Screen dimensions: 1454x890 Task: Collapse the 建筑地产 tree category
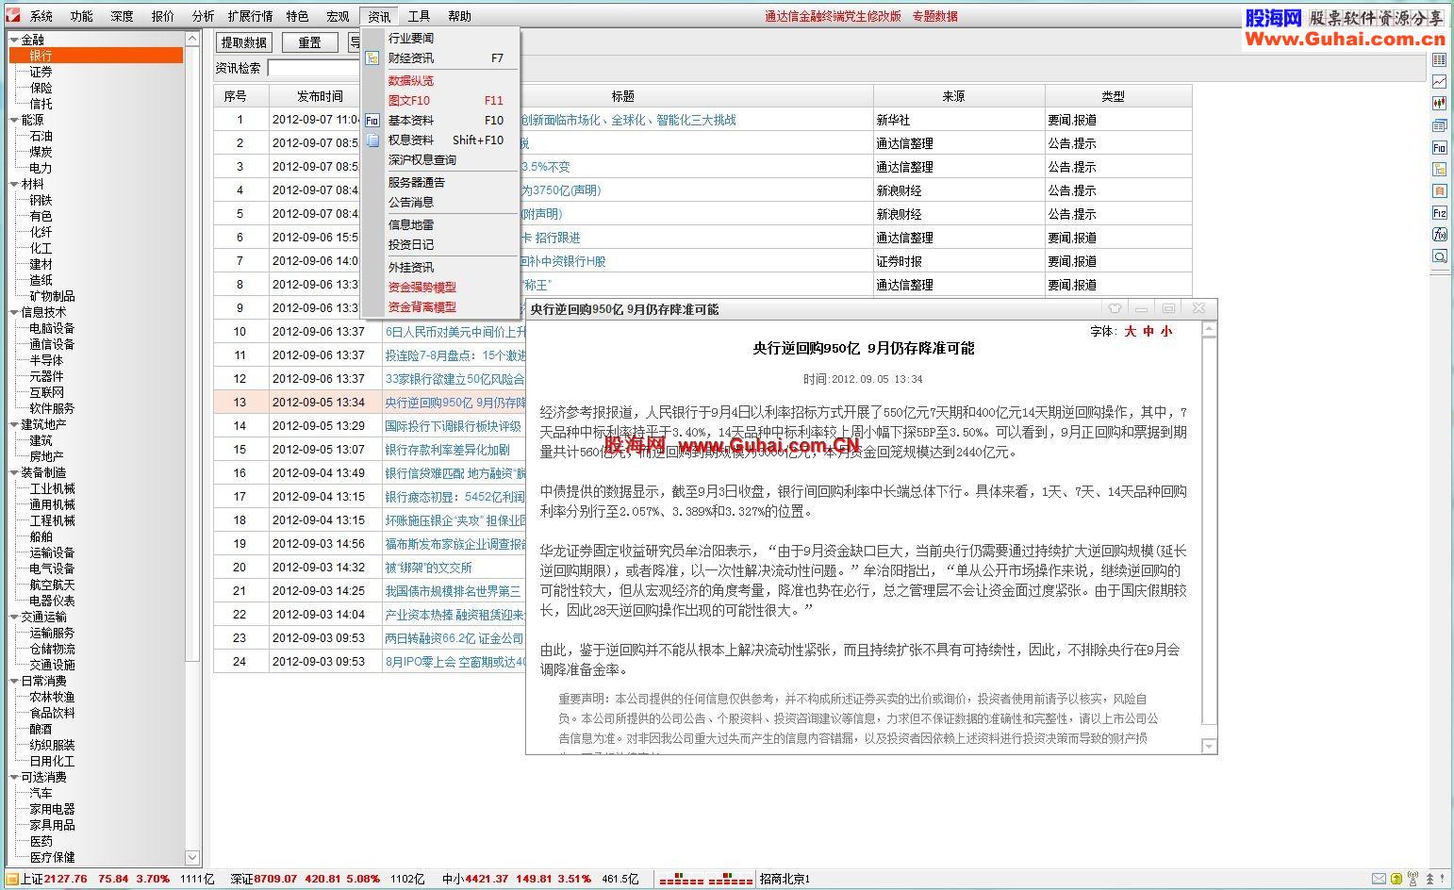click(x=14, y=424)
